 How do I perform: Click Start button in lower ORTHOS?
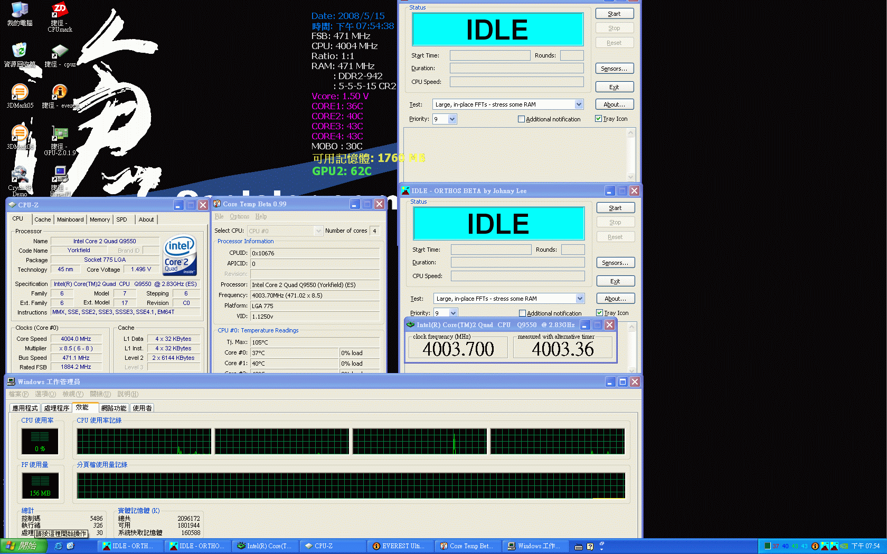[x=616, y=208]
